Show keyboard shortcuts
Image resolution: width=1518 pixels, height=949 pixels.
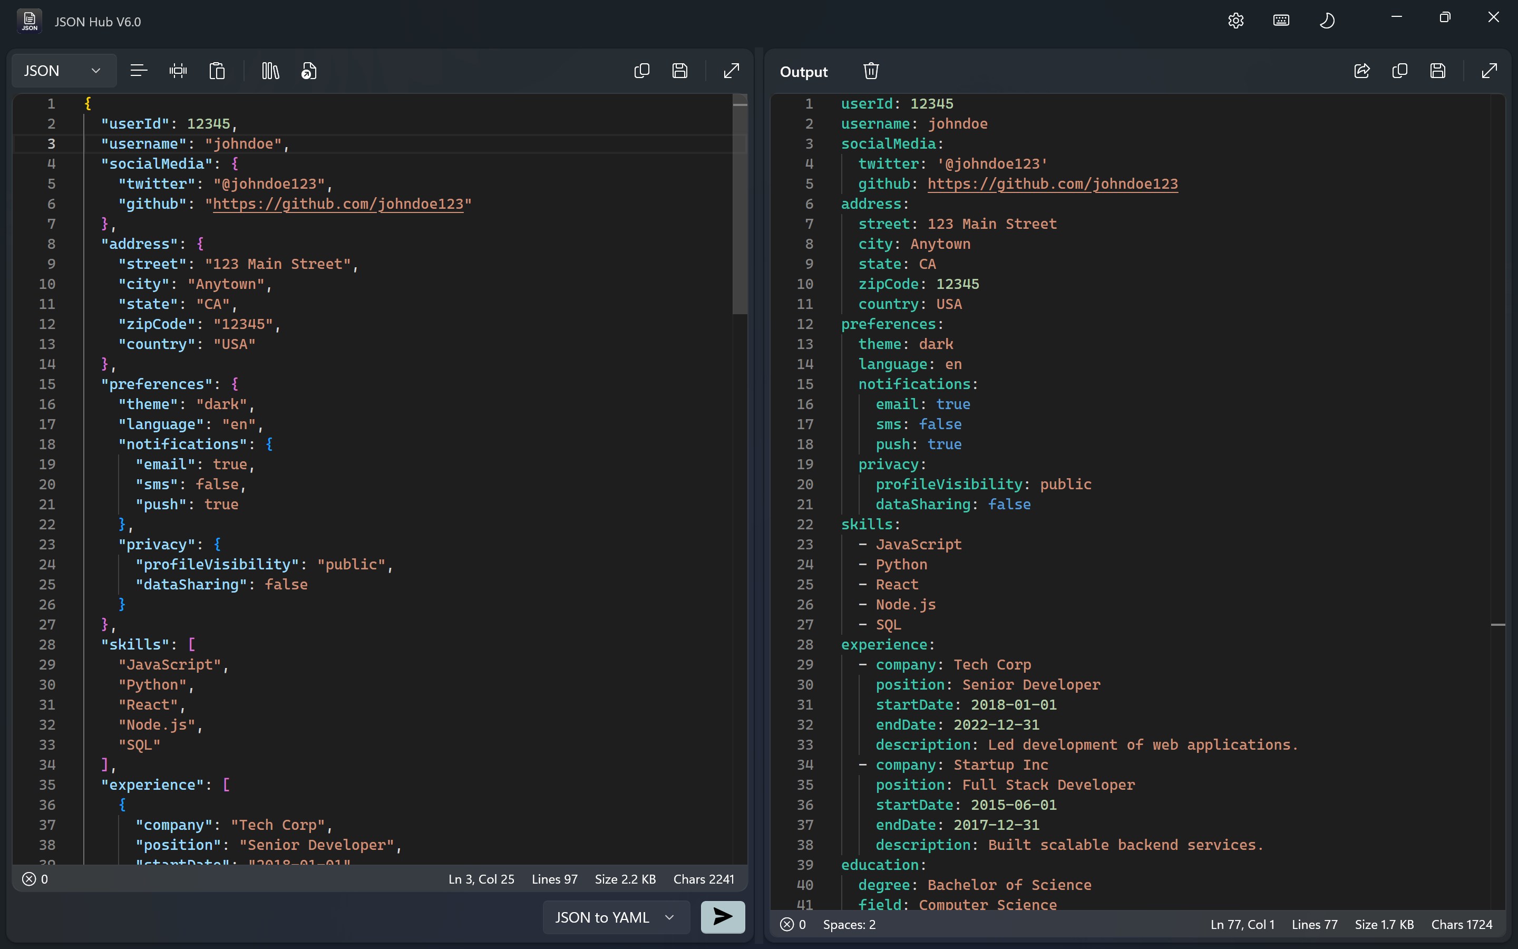pyautogui.click(x=1280, y=20)
